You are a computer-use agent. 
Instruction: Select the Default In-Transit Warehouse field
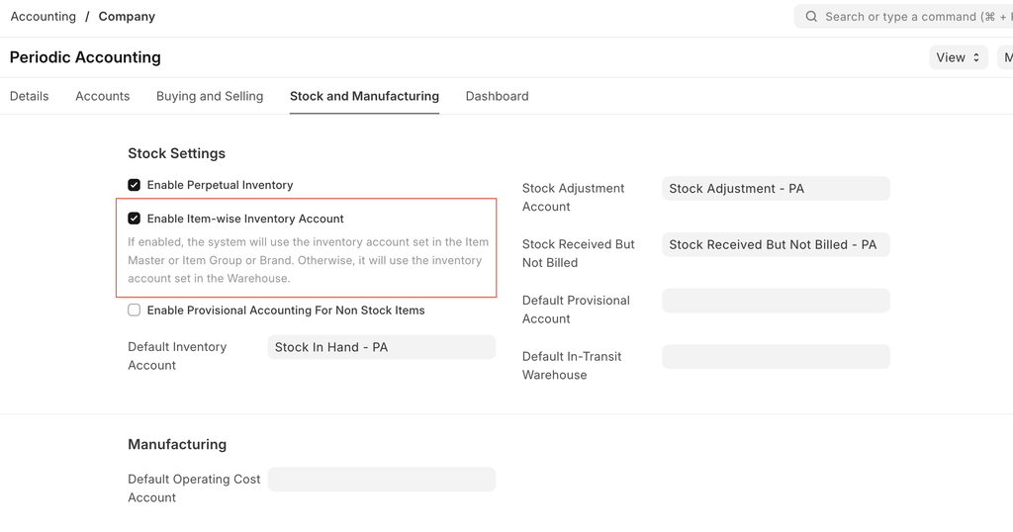(776, 357)
